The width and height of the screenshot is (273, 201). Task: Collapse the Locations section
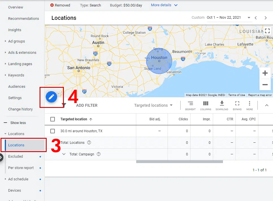(x=5, y=134)
